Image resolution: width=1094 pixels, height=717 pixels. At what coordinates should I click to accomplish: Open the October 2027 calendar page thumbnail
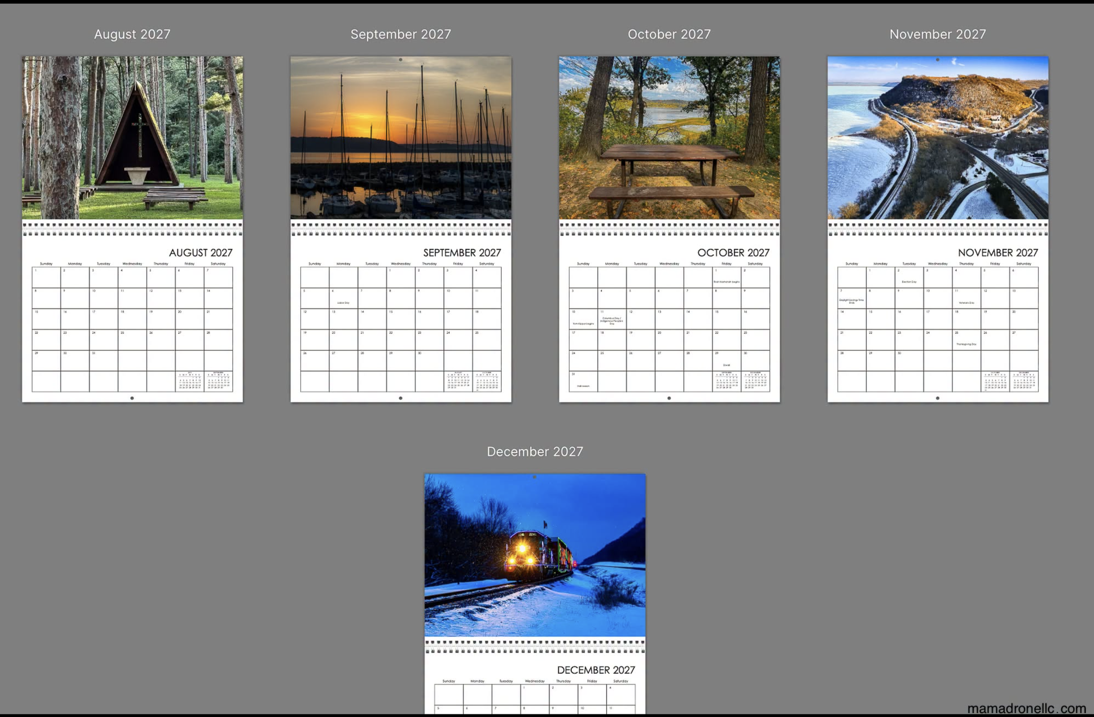[x=669, y=229]
